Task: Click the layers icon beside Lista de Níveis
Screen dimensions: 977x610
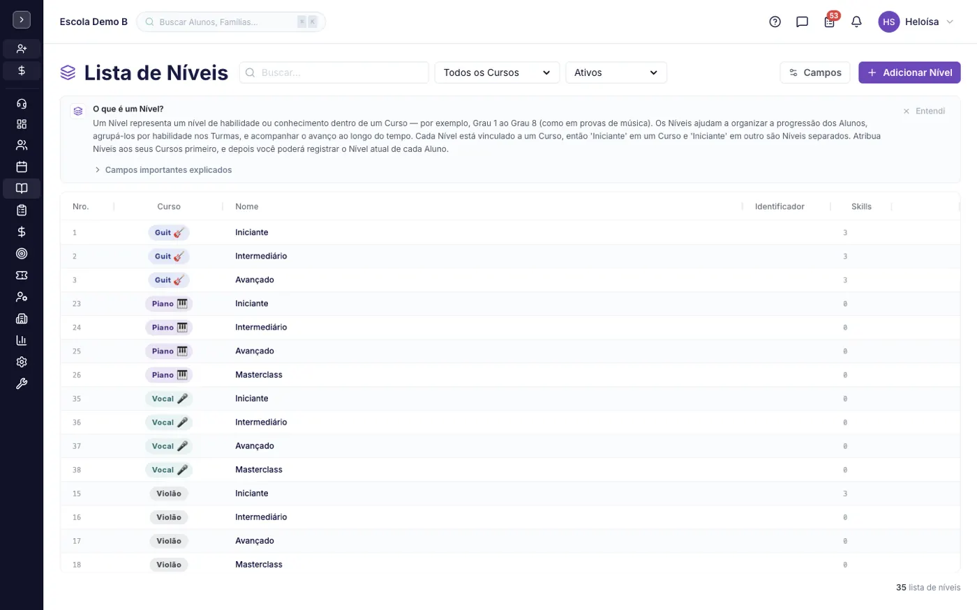Action: click(x=68, y=73)
